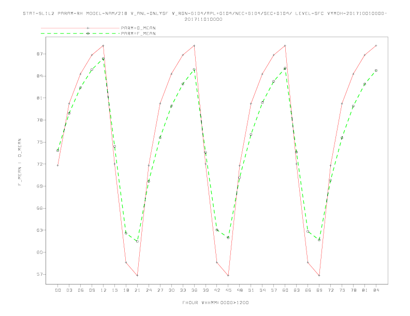Select the x-axis label FHOUR VHHMM:0000>1200
Viewport: 410px width, 316px height.
pos(215,303)
